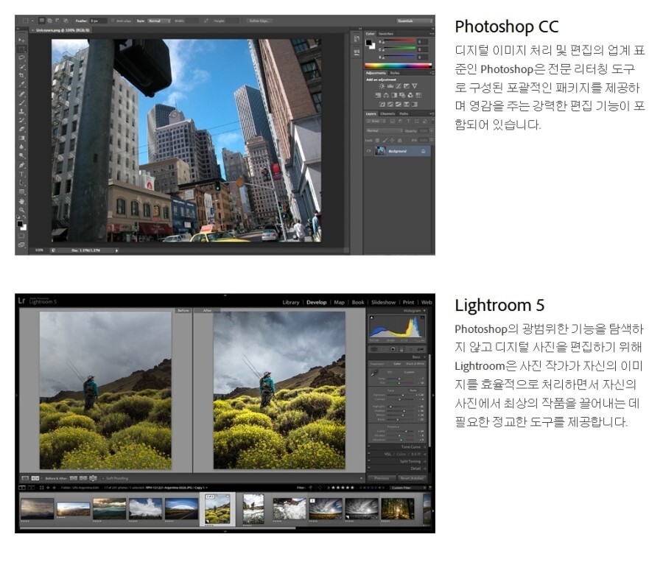Image resolution: width=663 pixels, height=565 pixels.
Task: Add a Curves adjustment in Photoshop
Action: 398,86
